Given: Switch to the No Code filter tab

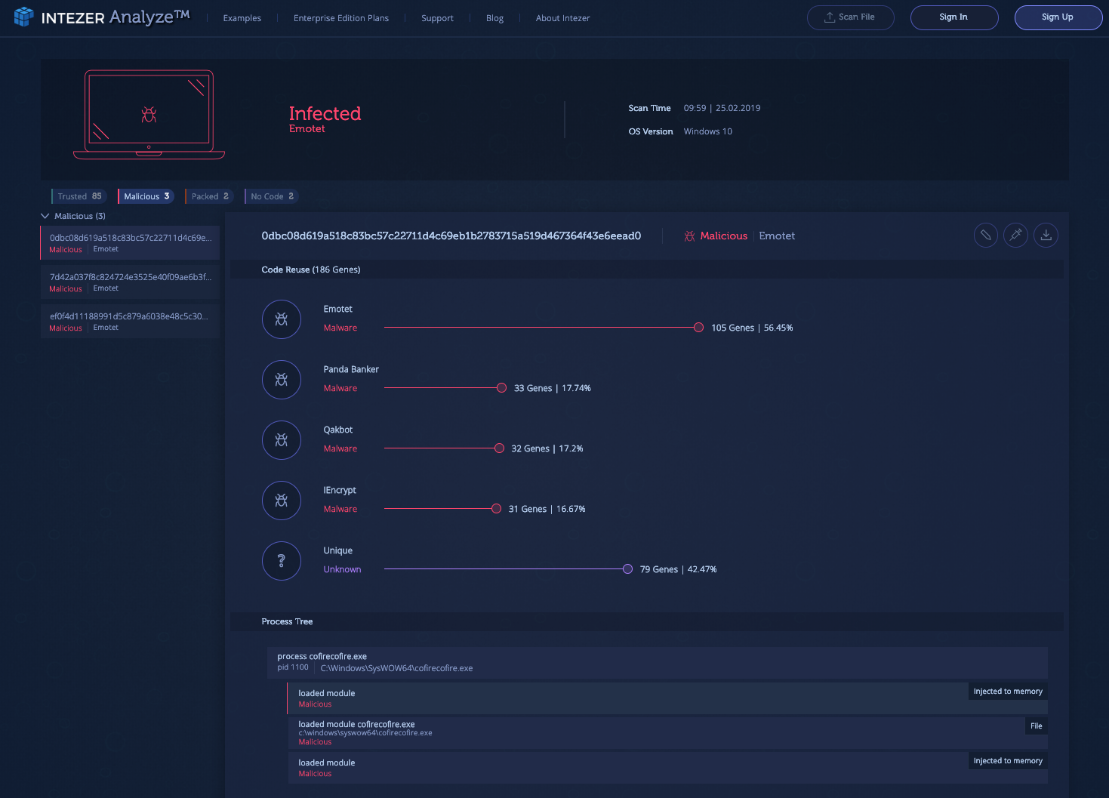Looking at the screenshot, I should (272, 196).
